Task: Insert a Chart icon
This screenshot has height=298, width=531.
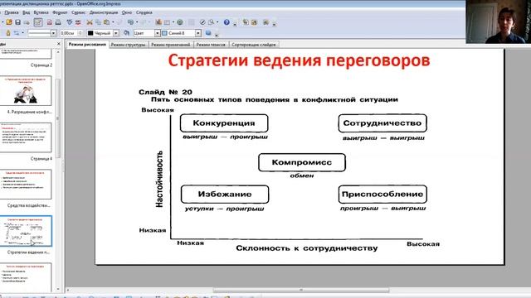Action: (158, 22)
